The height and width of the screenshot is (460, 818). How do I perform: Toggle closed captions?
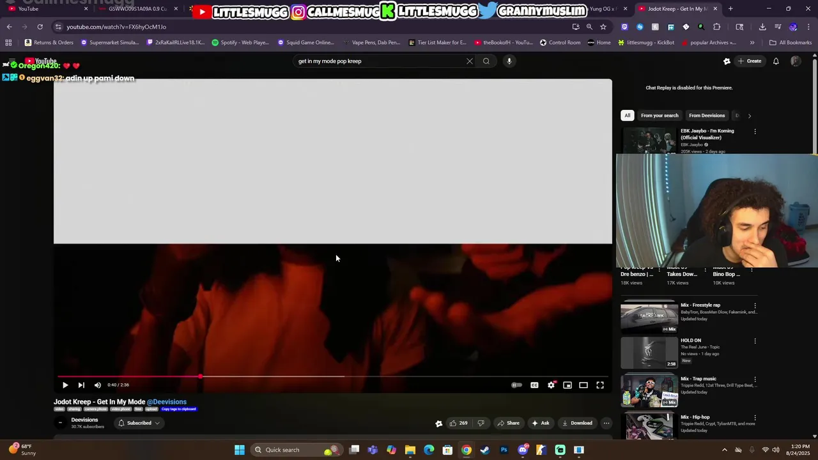tap(534, 385)
